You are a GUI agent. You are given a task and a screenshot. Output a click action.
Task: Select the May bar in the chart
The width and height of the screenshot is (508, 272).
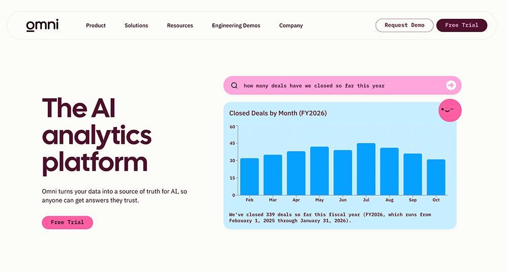(320, 171)
